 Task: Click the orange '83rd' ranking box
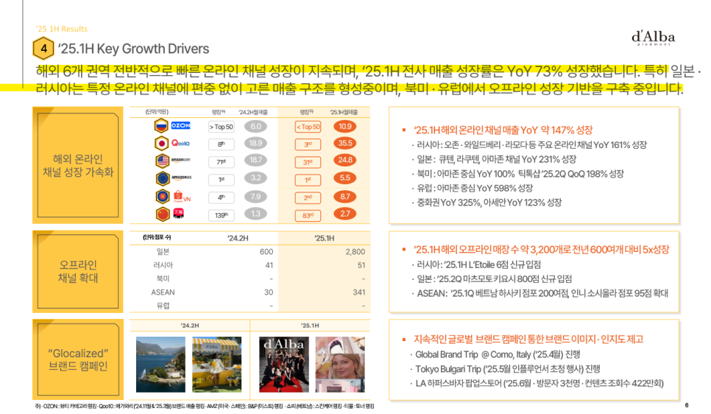[308, 216]
